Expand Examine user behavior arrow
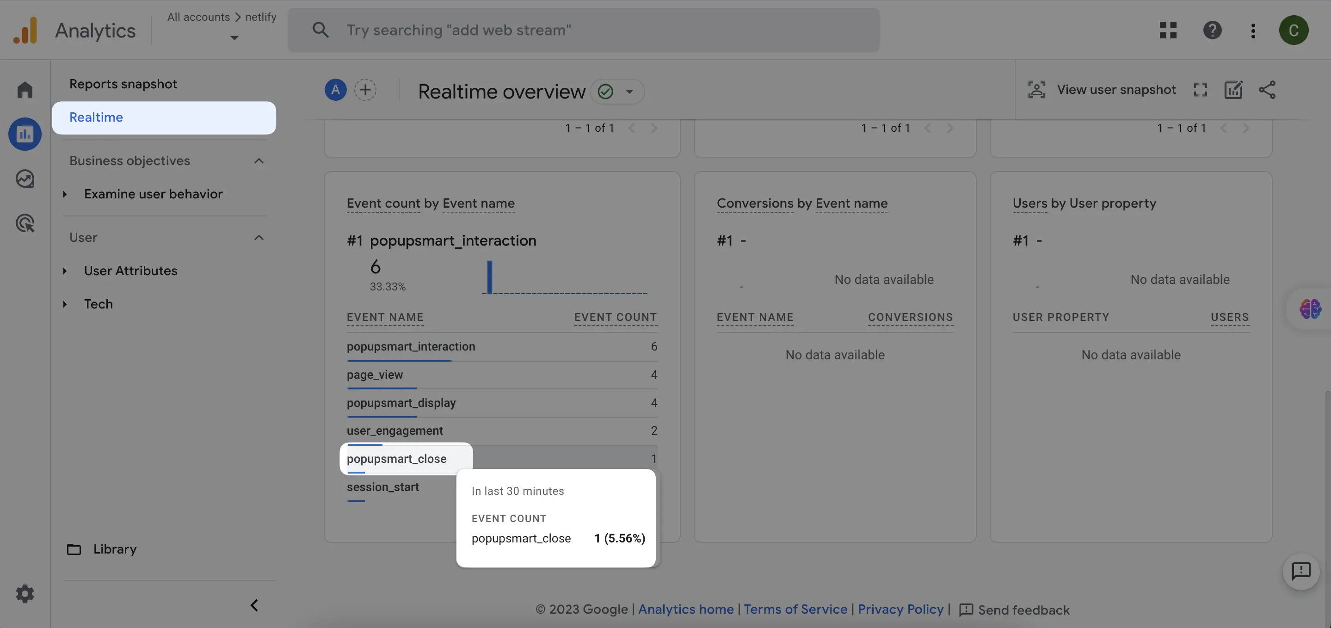Screen dimensions: 1331x628 tap(65, 194)
